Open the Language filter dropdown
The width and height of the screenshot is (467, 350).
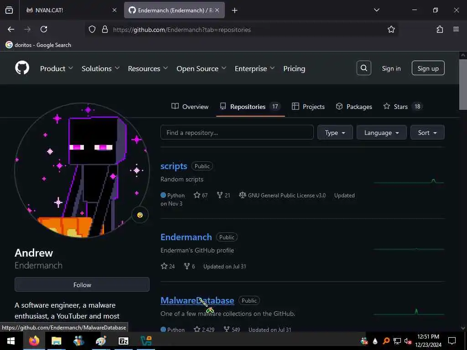pyautogui.click(x=381, y=133)
